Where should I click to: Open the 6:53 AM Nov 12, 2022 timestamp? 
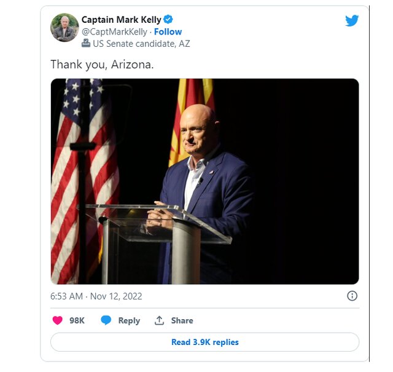(x=96, y=296)
